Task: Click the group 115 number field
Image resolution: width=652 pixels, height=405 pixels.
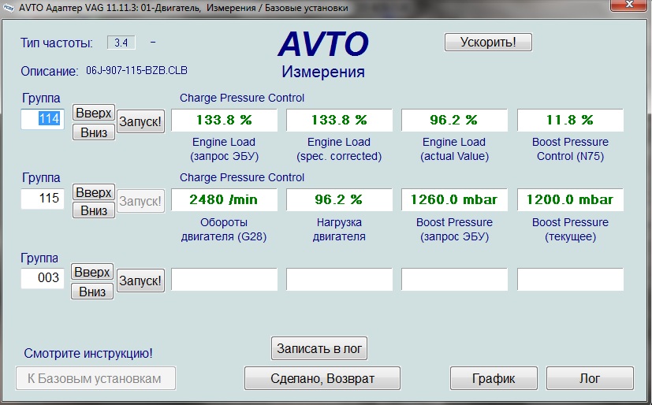Action: [43, 199]
